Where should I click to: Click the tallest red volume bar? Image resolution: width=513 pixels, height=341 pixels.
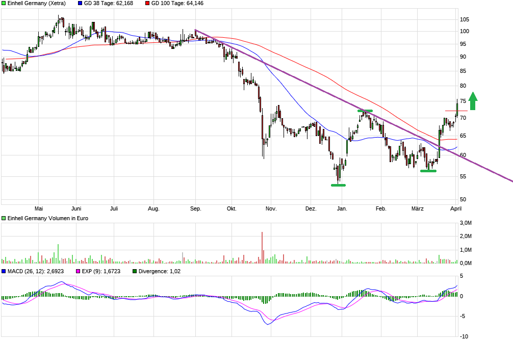pyautogui.click(x=262, y=247)
